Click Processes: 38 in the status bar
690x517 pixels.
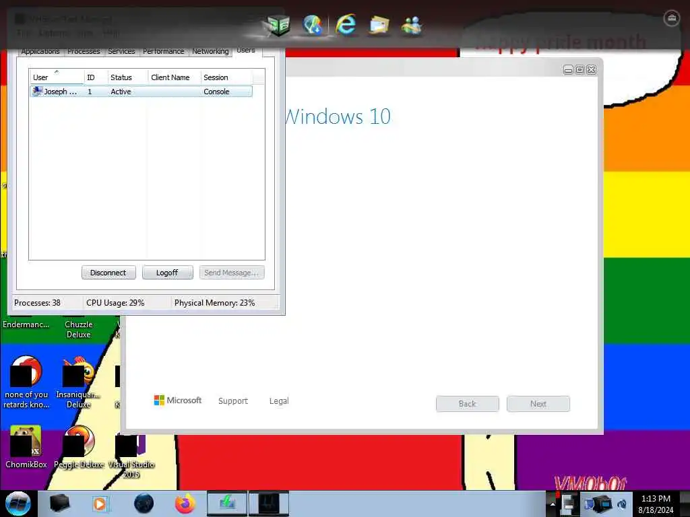click(38, 302)
